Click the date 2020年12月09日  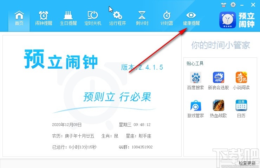pyautogui.click(x=67, y=125)
